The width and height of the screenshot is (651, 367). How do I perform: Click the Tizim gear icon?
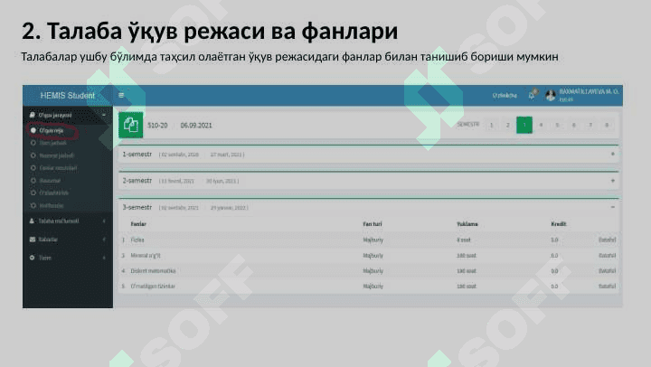(33, 258)
